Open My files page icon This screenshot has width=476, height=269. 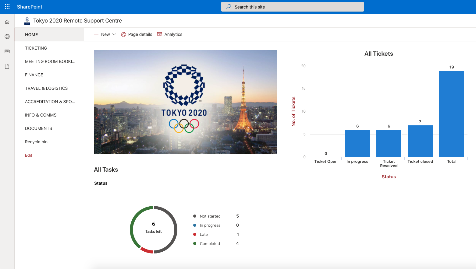pos(7,66)
